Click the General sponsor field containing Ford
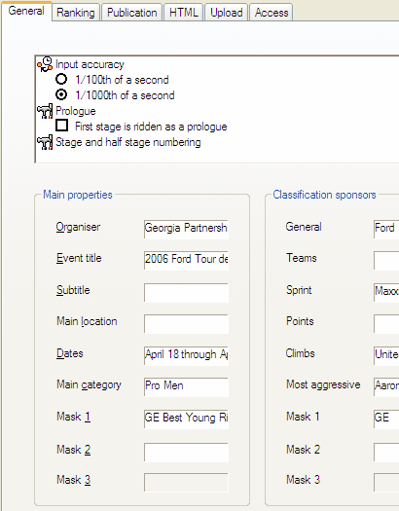 [x=386, y=229]
